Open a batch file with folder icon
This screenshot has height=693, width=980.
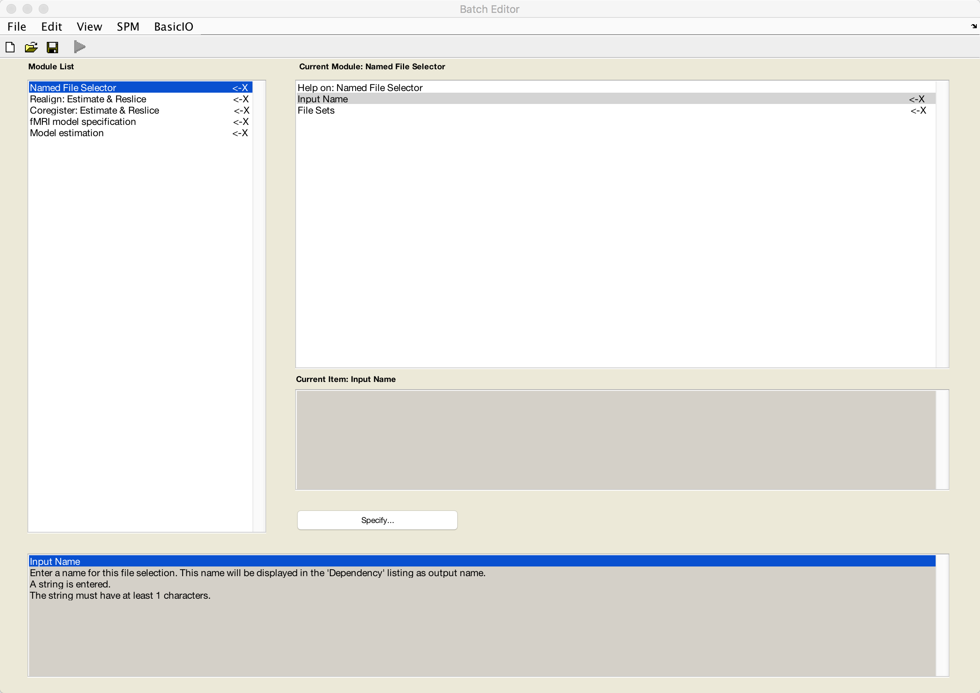(31, 47)
